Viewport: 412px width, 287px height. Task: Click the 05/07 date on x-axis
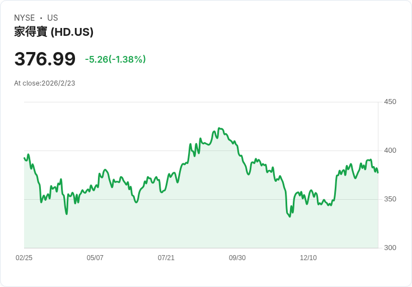(95, 258)
